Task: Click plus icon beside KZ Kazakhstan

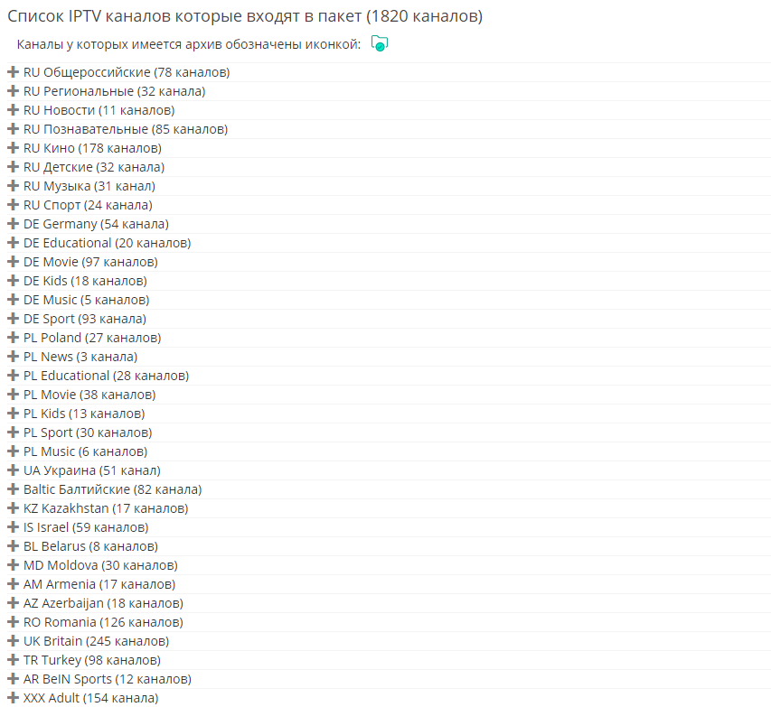Action: click(13, 508)
